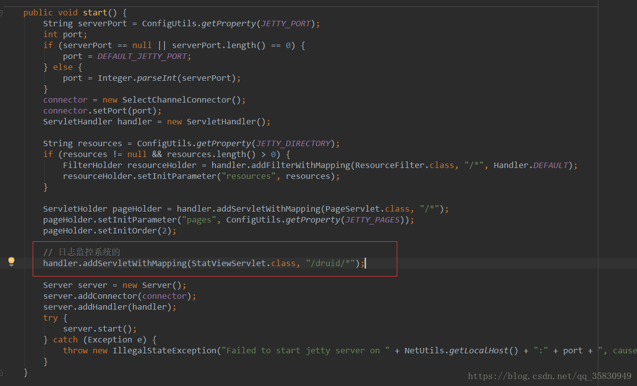
Task: Click the ServletHolder type name
Action: pos(75,209)
